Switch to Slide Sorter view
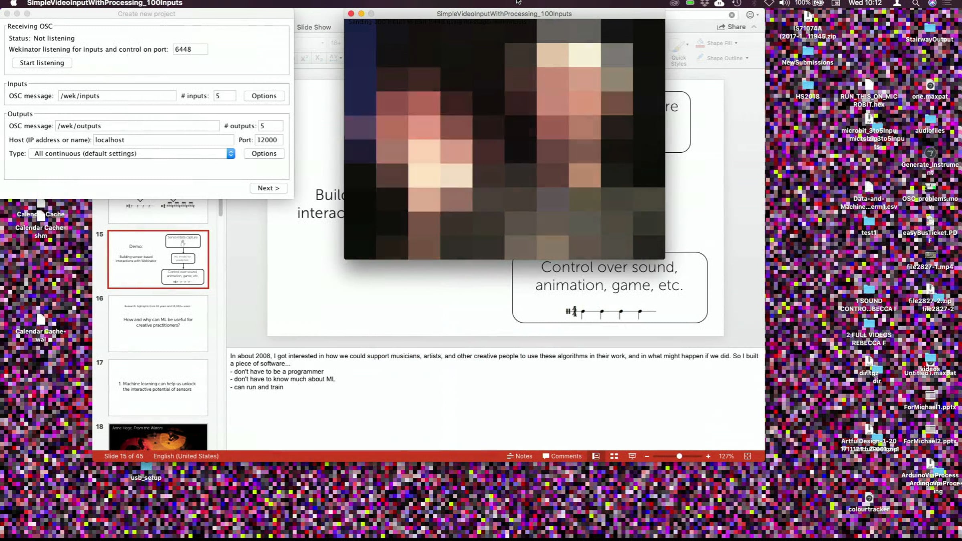This screenshot has height=541, width=962. click(x=614, y=456)
